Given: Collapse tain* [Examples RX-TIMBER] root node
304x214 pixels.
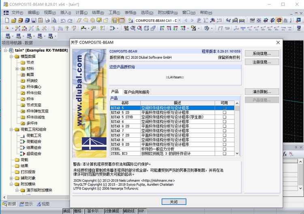Looking at the screenshot, I should tap(5, 50).
